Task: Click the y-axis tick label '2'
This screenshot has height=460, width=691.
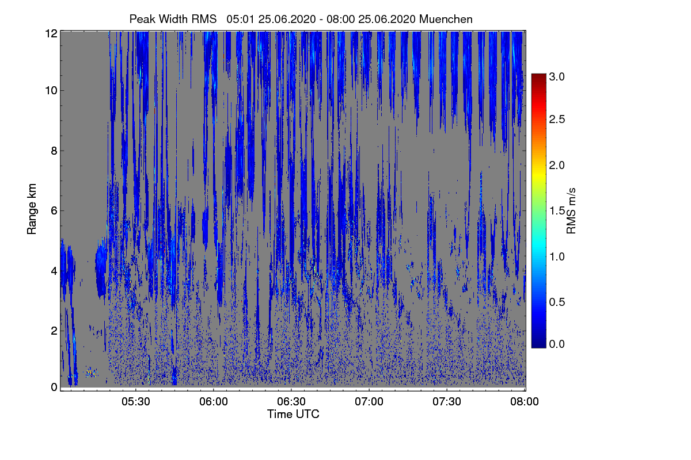Action: point(54,331)
